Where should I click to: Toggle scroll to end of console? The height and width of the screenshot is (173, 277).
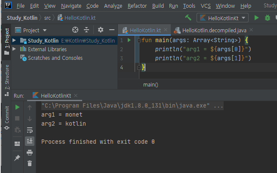tap(30, 141)
